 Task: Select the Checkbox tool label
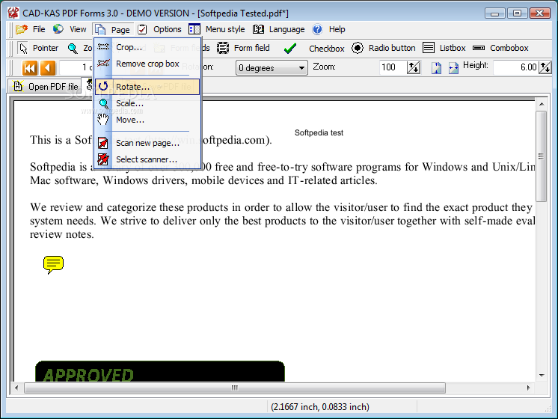coord(326,49)
